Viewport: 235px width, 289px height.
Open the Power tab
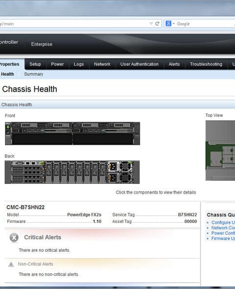point(57,64)
